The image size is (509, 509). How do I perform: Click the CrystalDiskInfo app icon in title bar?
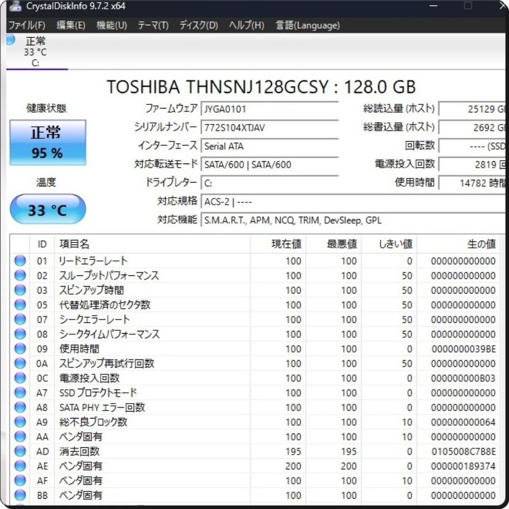click(x=15, y=6)
